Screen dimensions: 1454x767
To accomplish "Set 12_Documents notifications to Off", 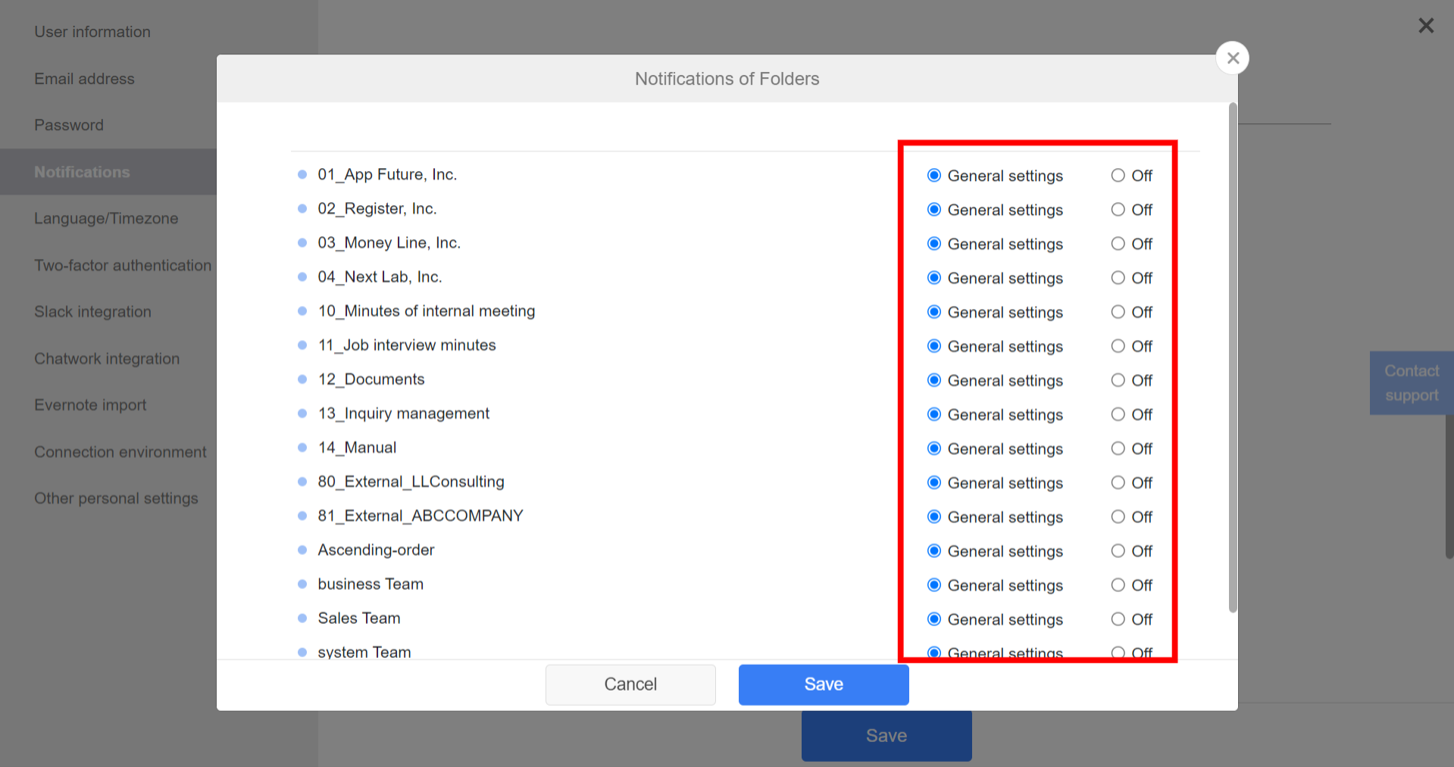I will (1118, 380).
